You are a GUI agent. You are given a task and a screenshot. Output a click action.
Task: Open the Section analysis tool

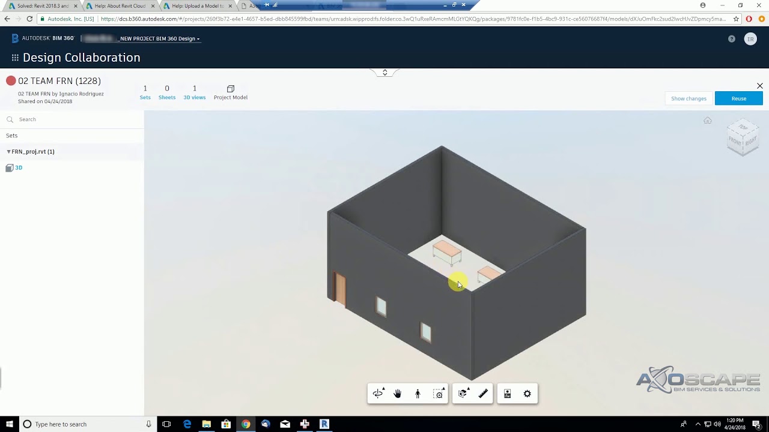point(463,394)
